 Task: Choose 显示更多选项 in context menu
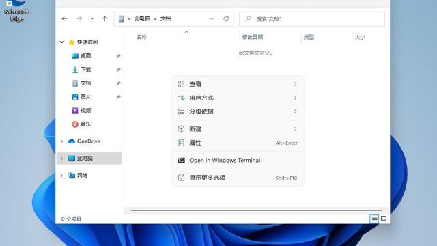pyautogui.click(x=238, y=178)
